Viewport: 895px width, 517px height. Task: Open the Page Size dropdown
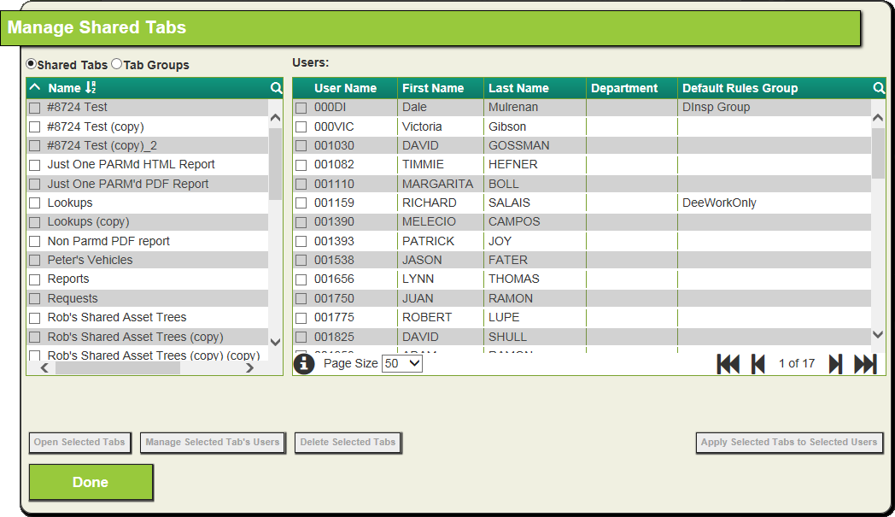tap(402, 363)
